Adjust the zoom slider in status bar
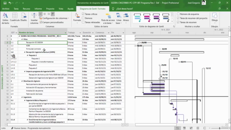Image resolution: width=231 pixels, height=130 pixels. coord(219,128)
